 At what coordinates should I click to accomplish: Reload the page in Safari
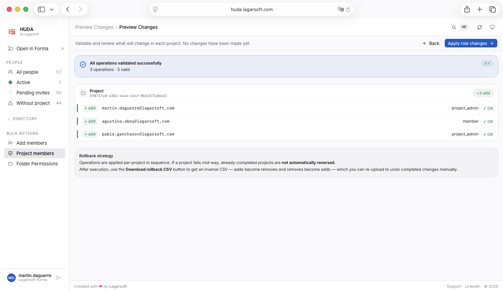coord(349,10)
